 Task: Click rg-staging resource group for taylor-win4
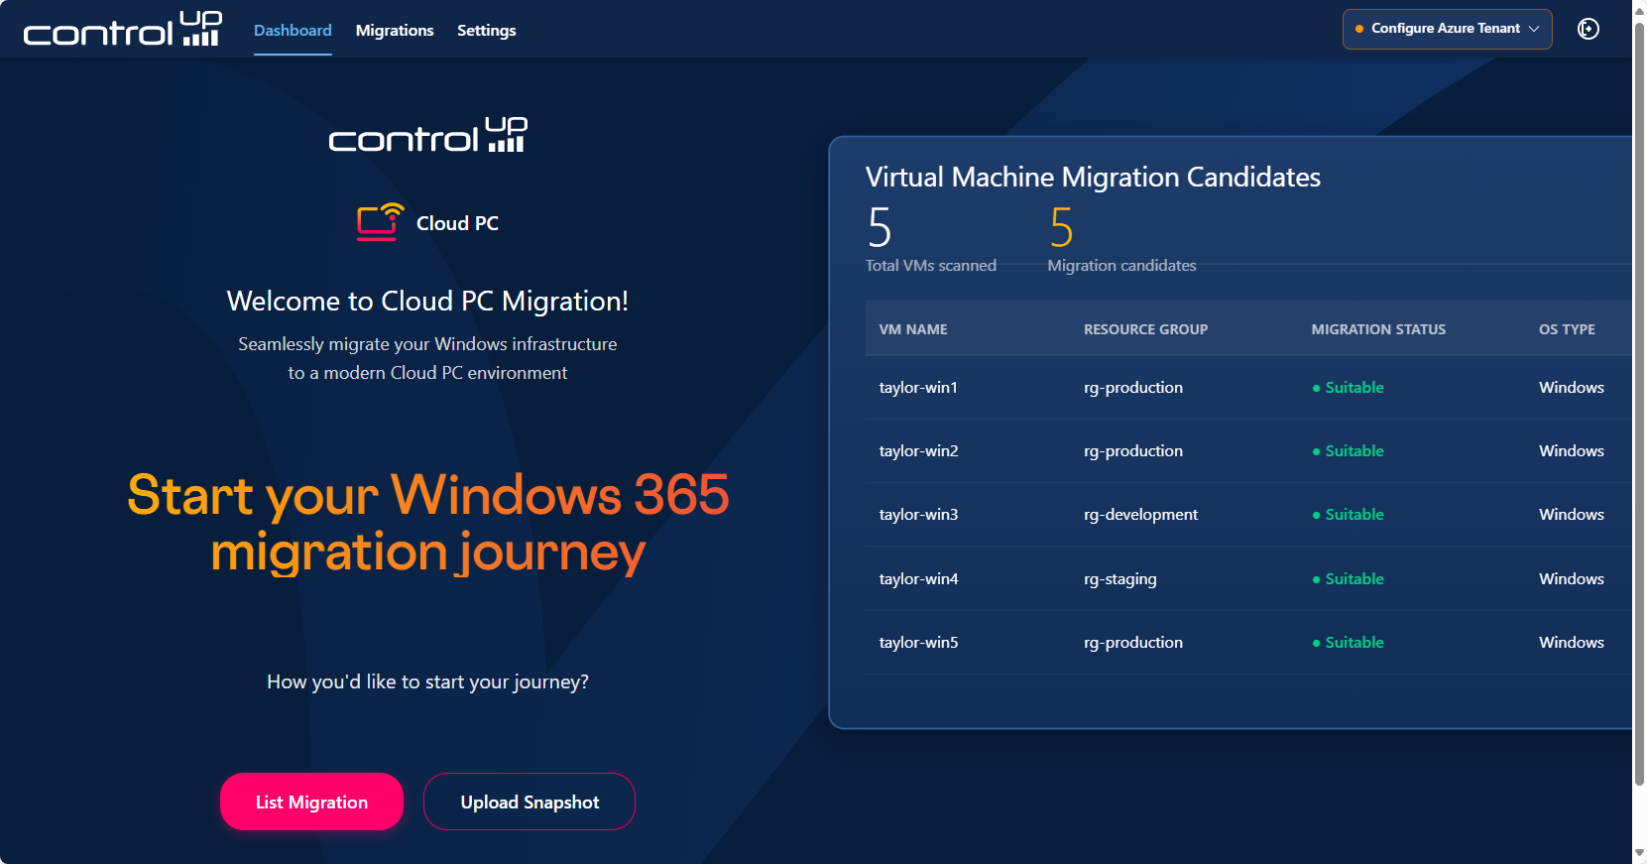tap(1119, 579)
